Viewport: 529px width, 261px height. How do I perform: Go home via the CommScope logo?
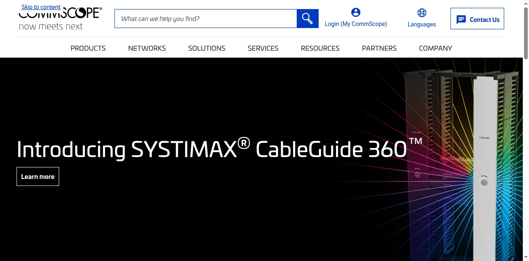[60, 19]
